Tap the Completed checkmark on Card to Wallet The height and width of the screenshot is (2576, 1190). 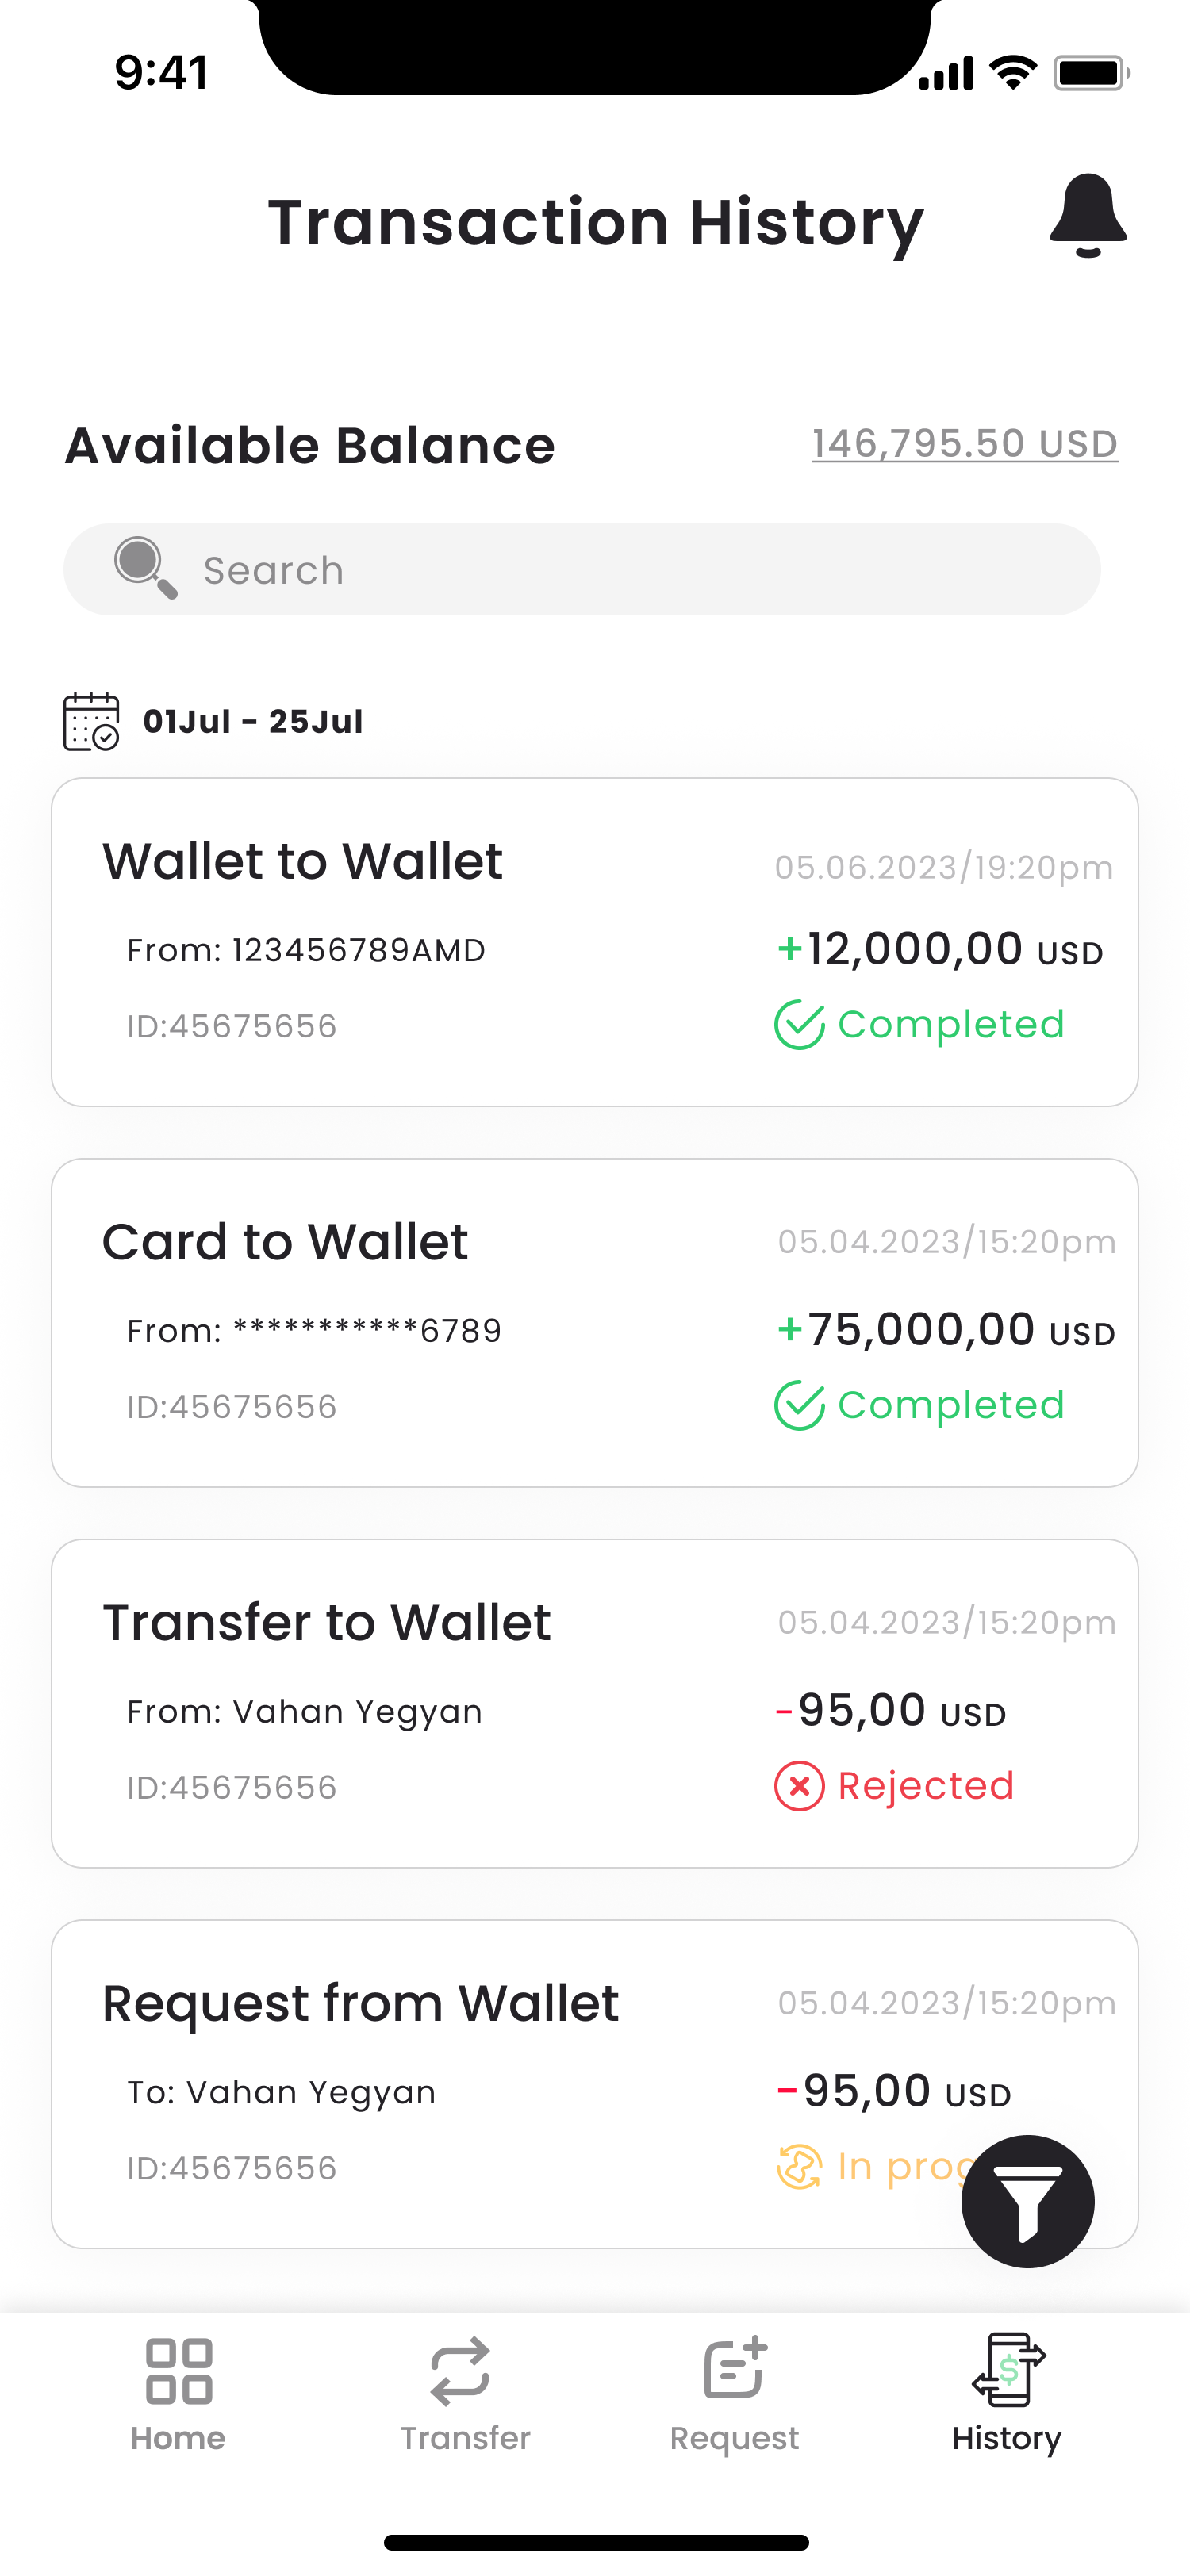point(799,1405)
